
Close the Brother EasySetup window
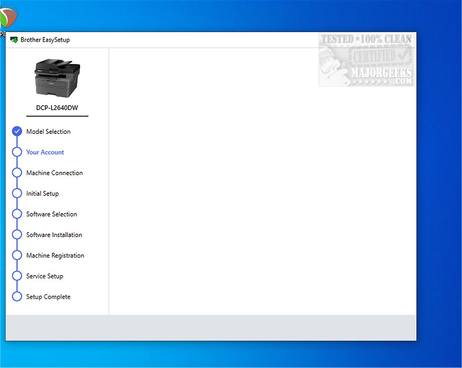408,39
